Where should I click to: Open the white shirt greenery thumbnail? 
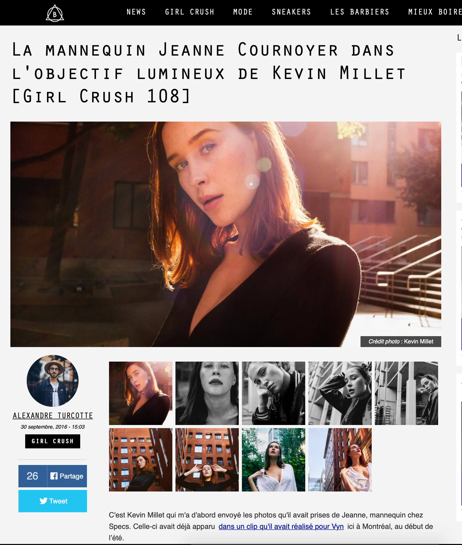pyautogui.click(x=273, y=460)
